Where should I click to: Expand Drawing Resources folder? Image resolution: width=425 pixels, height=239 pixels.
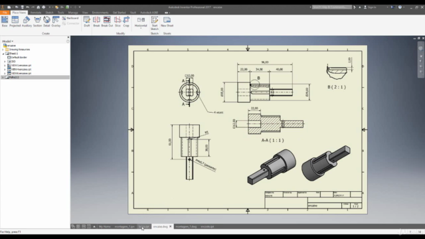(x=3, y=50)
